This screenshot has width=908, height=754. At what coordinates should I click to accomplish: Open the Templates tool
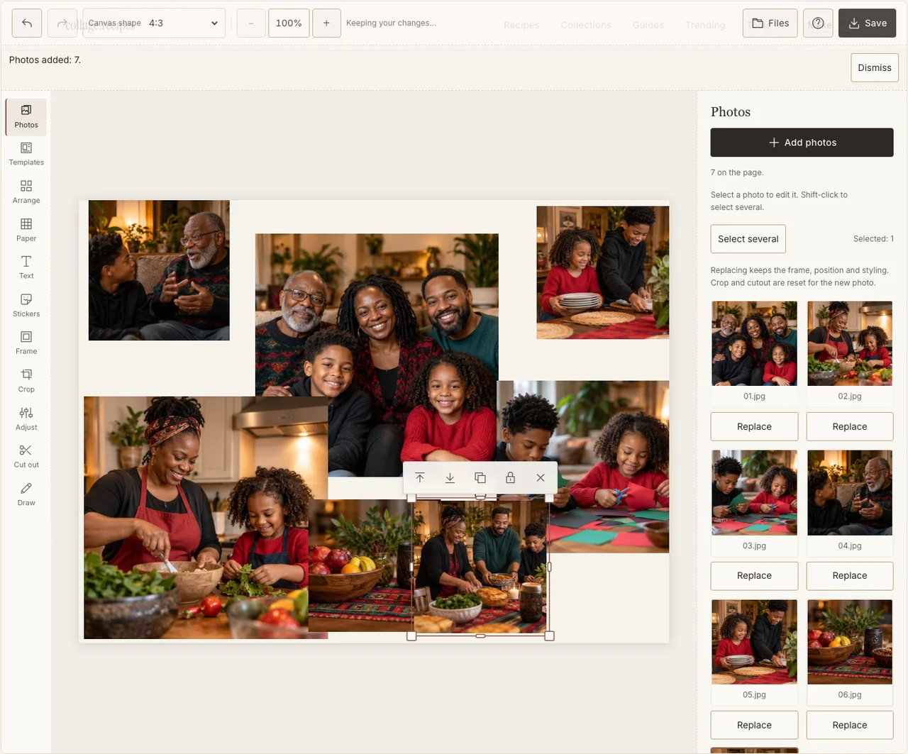click(26, 154)
